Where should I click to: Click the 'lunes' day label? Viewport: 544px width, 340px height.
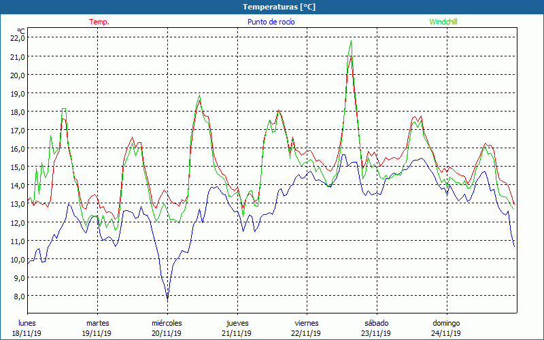coord(27,323)
